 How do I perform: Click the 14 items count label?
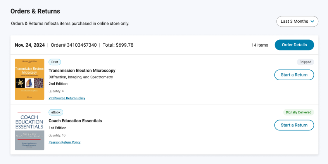coord(259,45)
